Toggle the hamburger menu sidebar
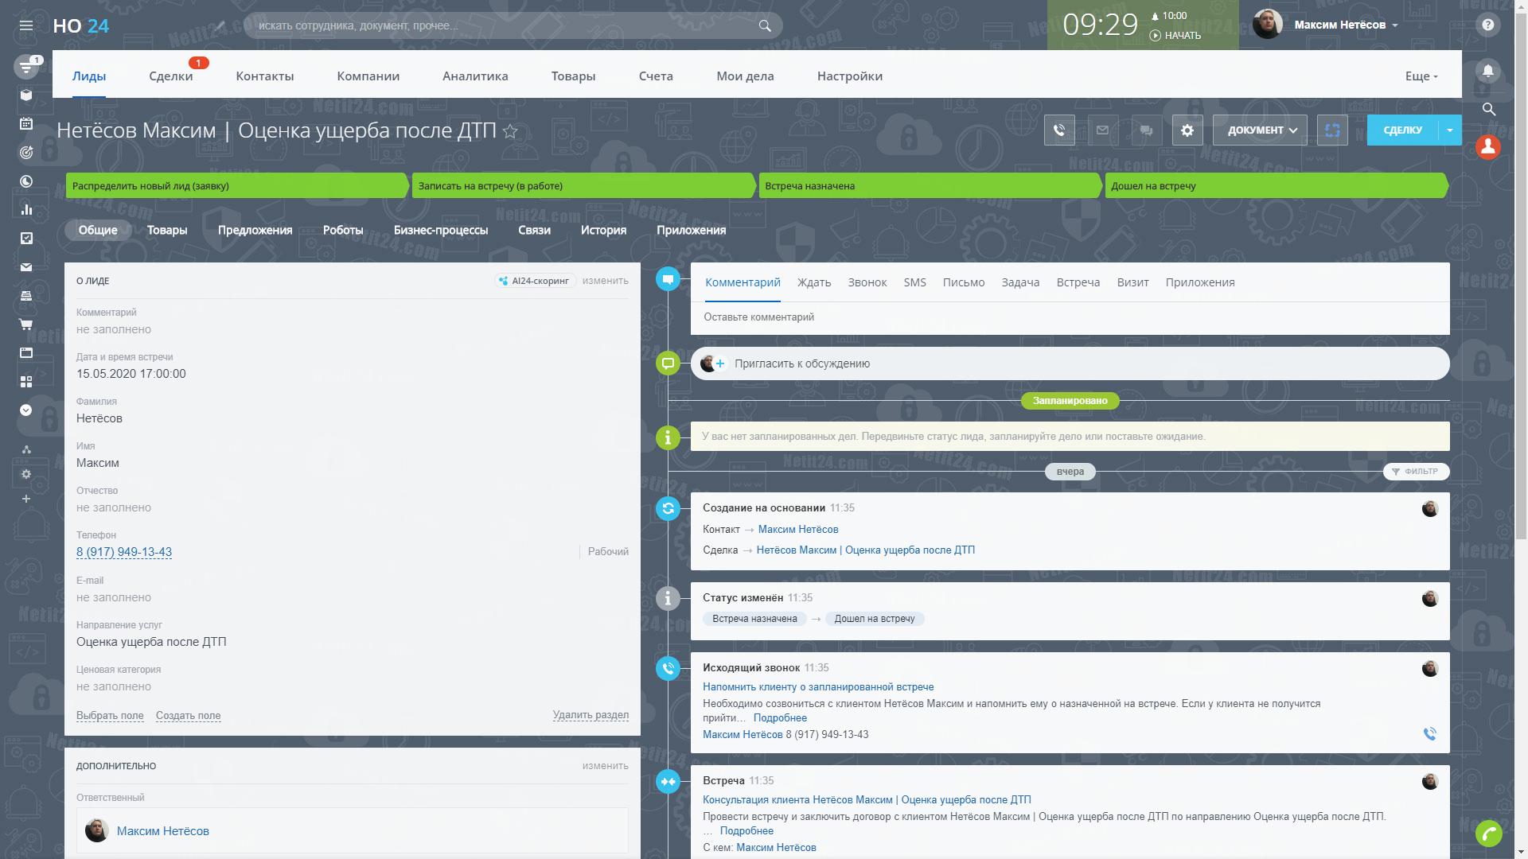This screenshot has height=859, width=1528. [x=26, y=25]
